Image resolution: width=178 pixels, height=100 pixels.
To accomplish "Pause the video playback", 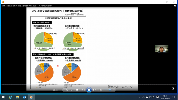I will 89,90.
